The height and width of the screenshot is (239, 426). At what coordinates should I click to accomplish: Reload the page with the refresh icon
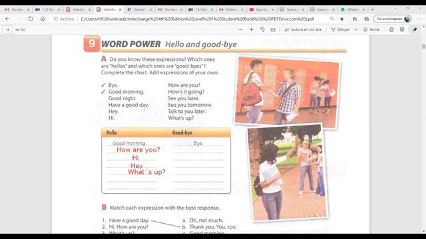point(31,19)
